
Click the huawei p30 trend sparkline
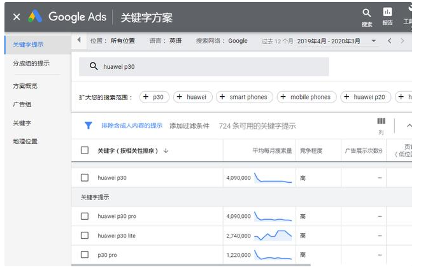tap(273, 178)
